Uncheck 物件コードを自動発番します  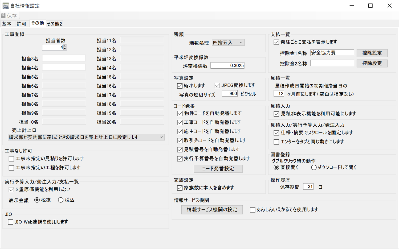(180, 114)
